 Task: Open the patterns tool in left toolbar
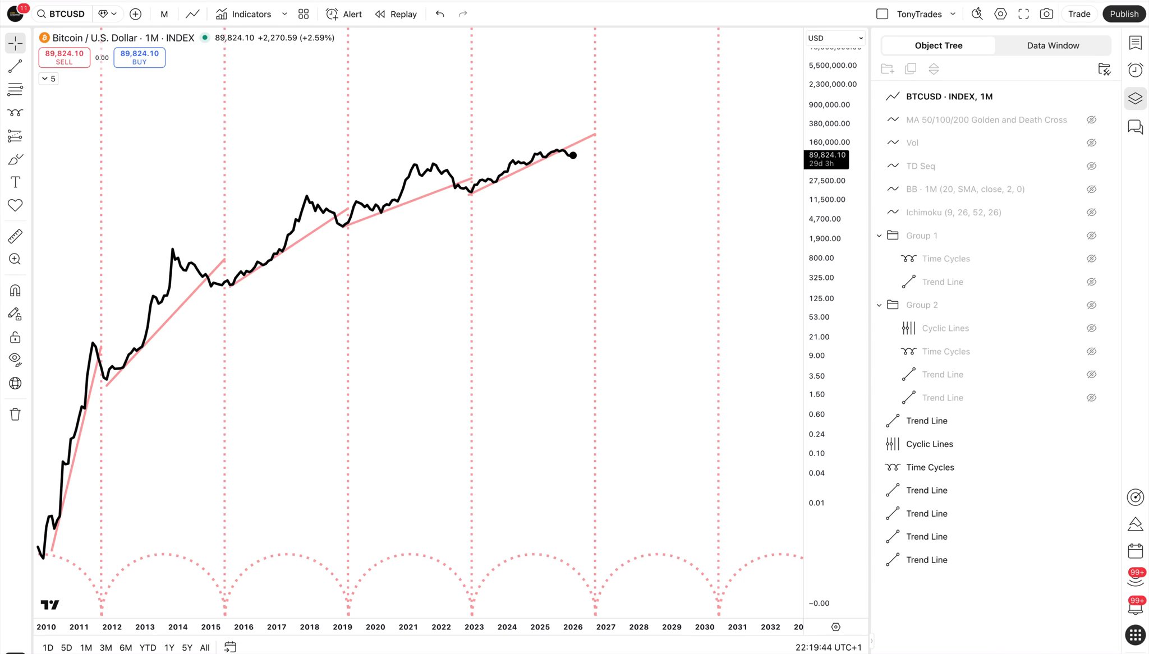(15, 113)
